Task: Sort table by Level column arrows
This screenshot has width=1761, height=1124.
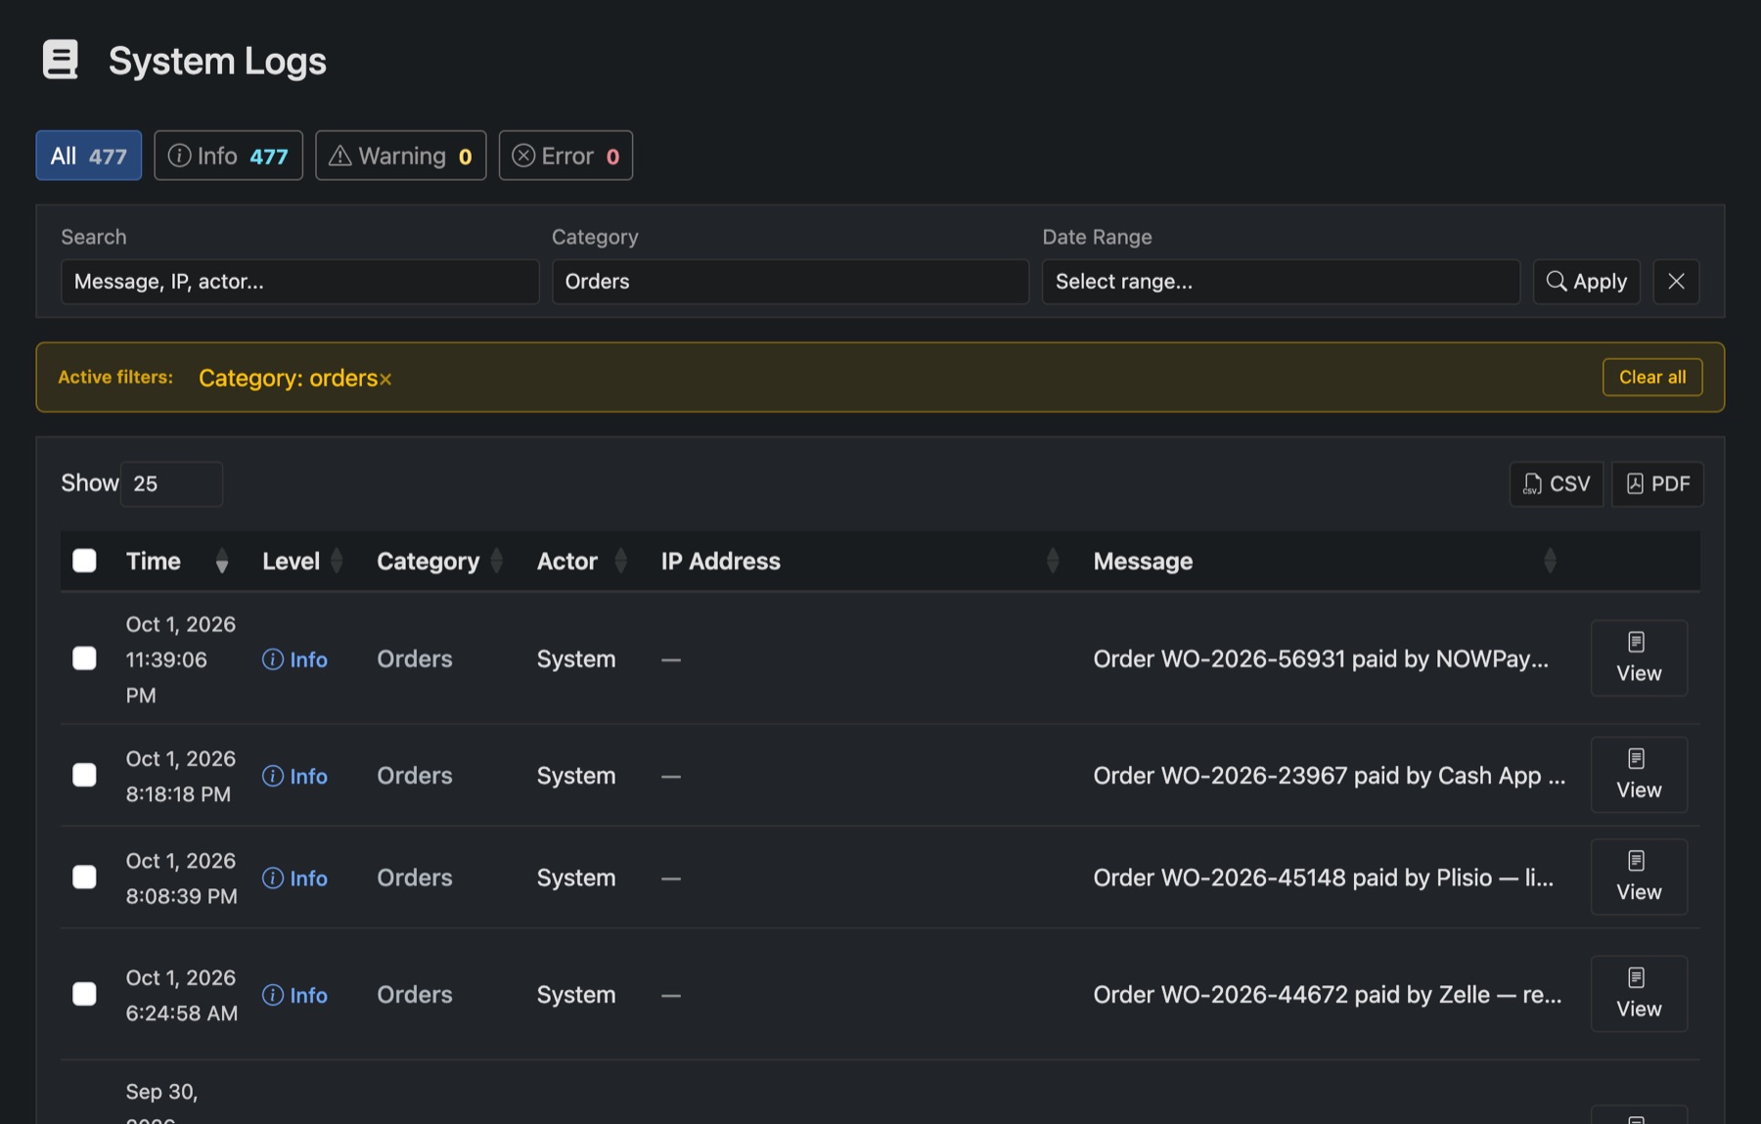Action: 337,561
